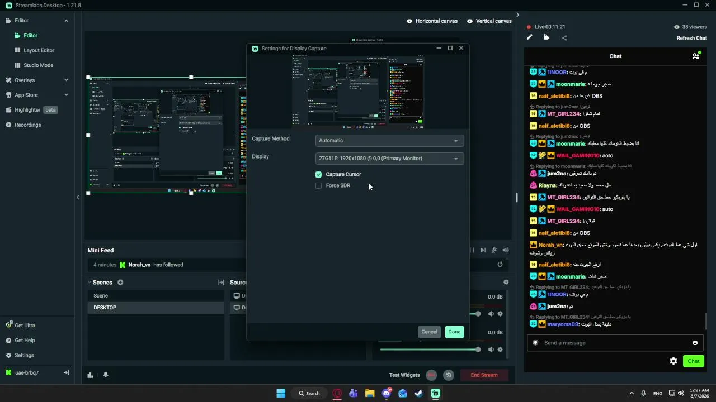Click the share stream icon

pyautogui.click(x=564, y=38)
